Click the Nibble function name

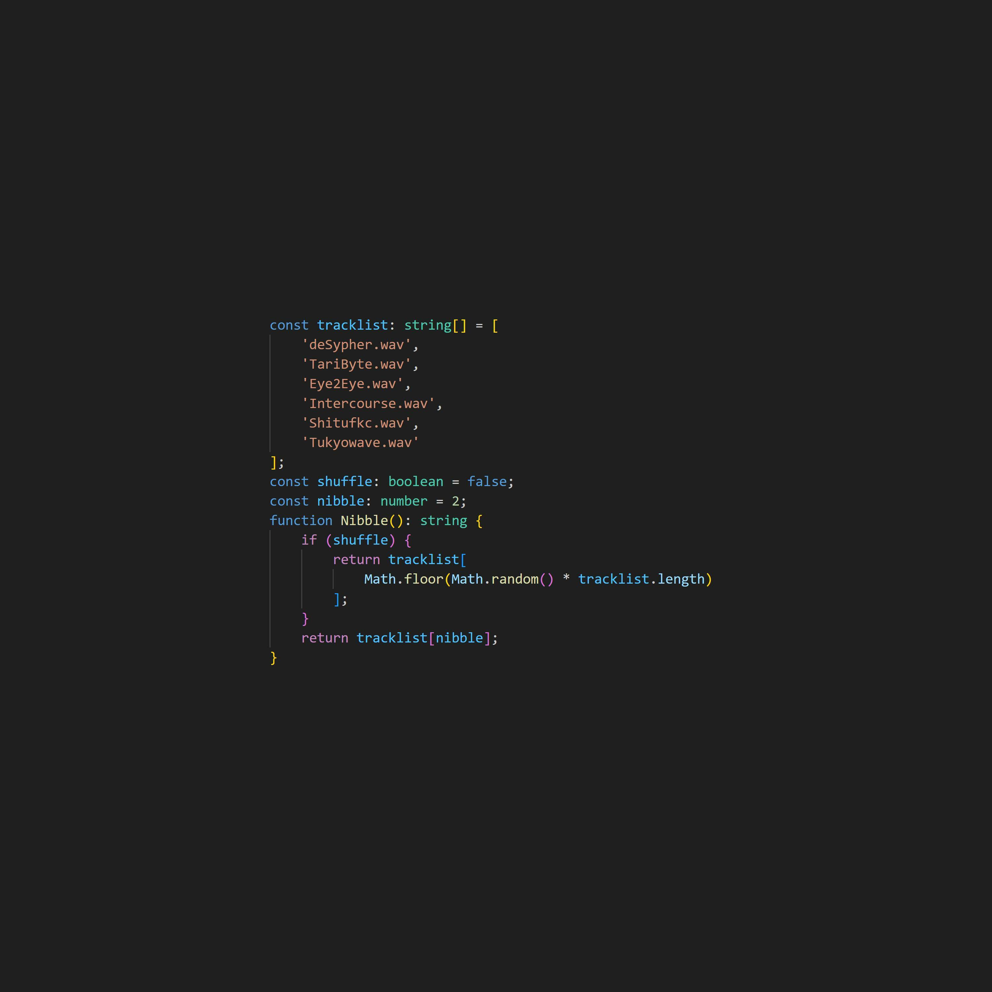(x=364, y=521)
